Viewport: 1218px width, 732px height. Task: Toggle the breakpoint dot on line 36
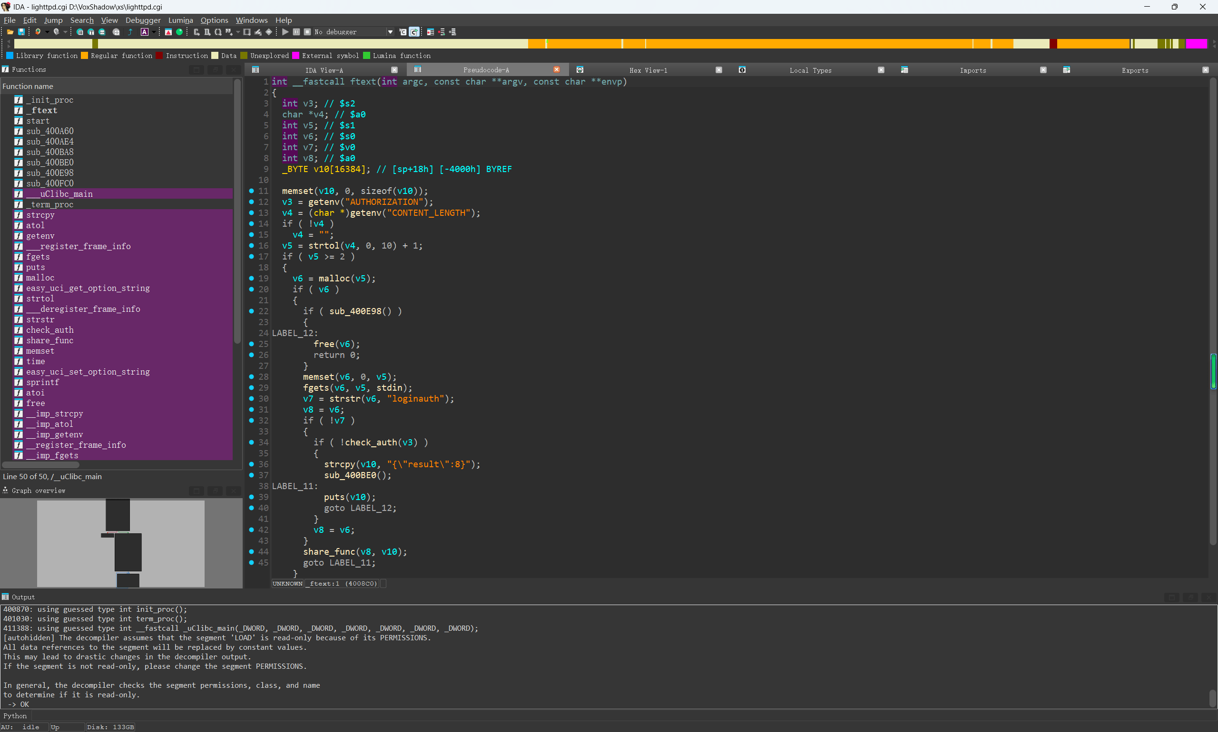251,464
